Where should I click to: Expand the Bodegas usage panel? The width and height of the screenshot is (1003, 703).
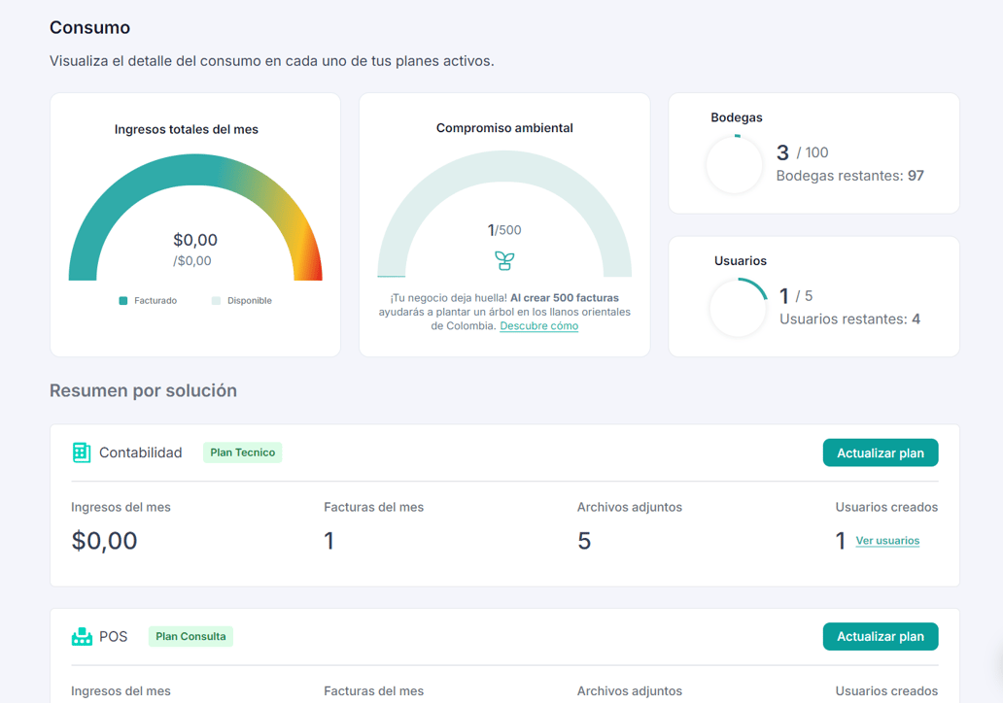(813, 152)
